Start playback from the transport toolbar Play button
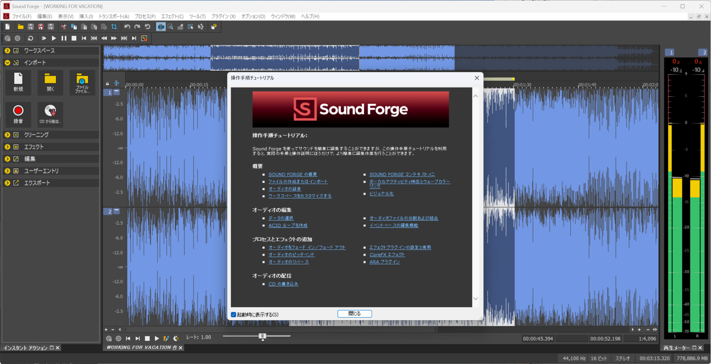Viewport: 711px width, 364px height. pyautogui.click(x=54, y=38)
